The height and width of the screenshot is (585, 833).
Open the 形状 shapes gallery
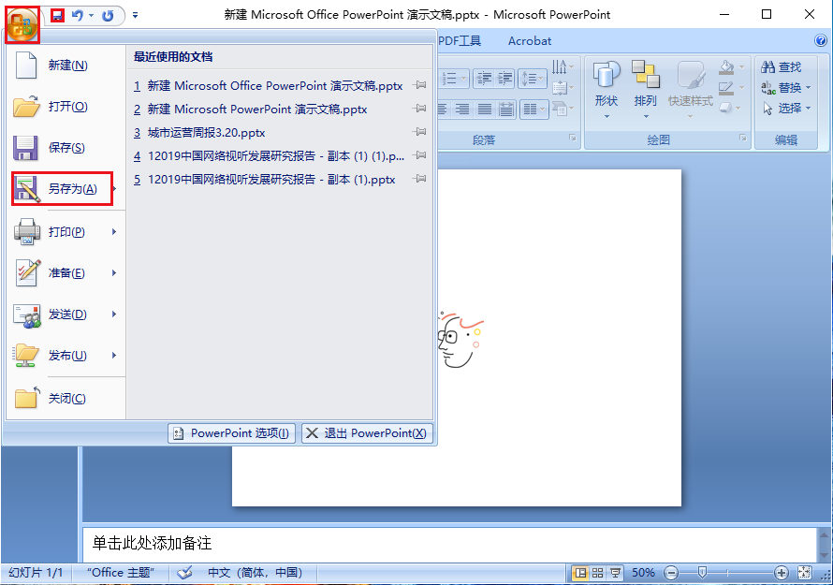point(606,89)
